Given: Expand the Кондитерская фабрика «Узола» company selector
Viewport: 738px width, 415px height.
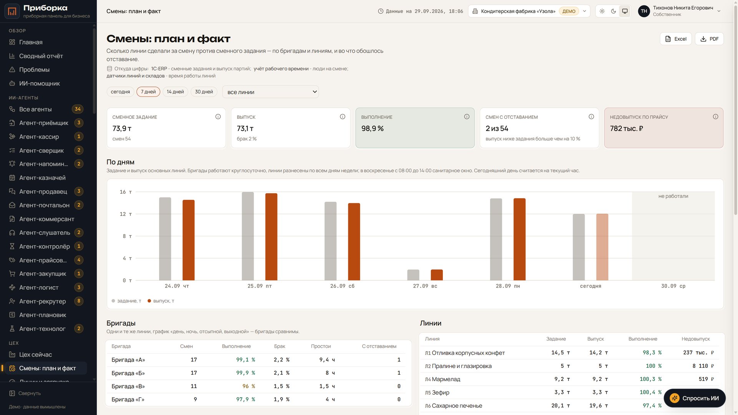Looking at the screenshot, I should pyautogui.click(x=529, y=11).
